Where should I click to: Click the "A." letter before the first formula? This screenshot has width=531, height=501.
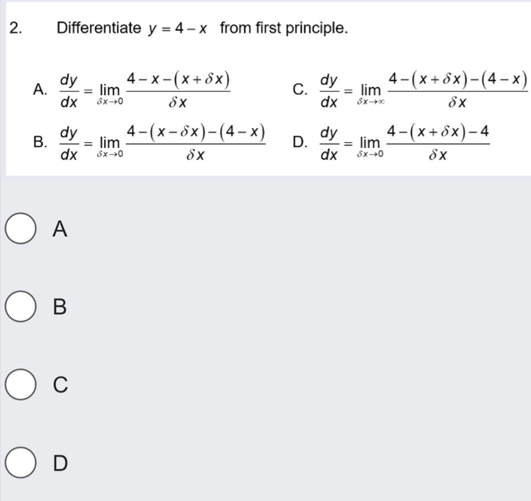39,89
